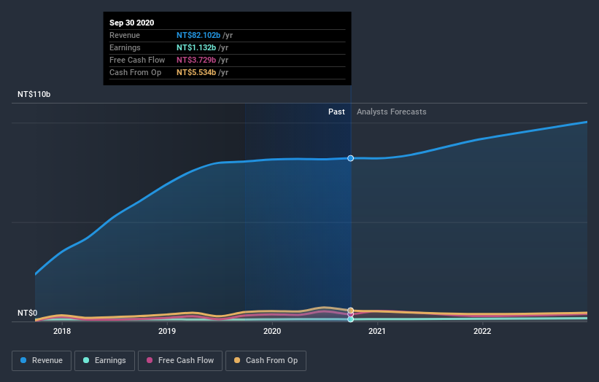Click the teal Earnings data point marker

(351, 319)
